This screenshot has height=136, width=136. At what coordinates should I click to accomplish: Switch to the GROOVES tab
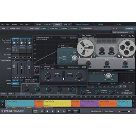(48, 24)
